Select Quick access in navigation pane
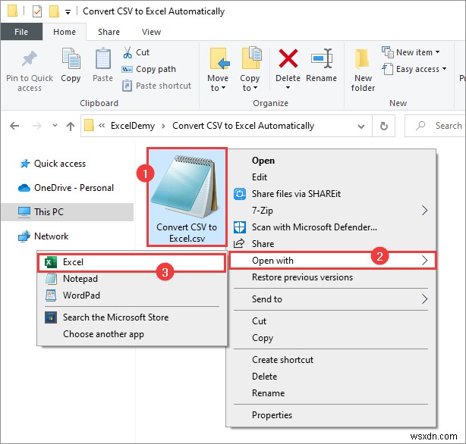Viewport: 466px width, 444px height. coord(60,164)
